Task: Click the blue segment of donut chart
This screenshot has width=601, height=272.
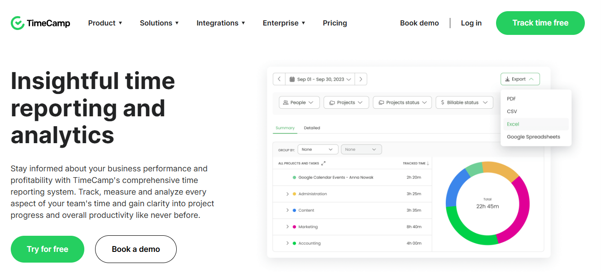Action: (455, 187)
